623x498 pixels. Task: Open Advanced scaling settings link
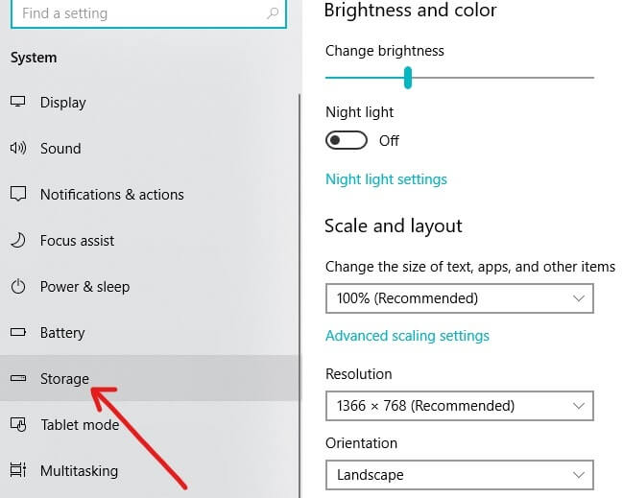(407, 336)
